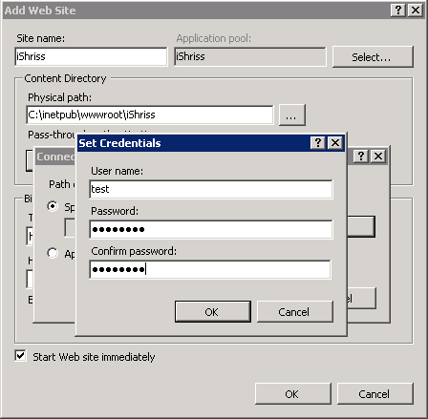The width and height of the screenshot is (428, 419).
Task: Open the physical path browse ellipsis button
Action: pyautogui.click(x=292, y=115)
